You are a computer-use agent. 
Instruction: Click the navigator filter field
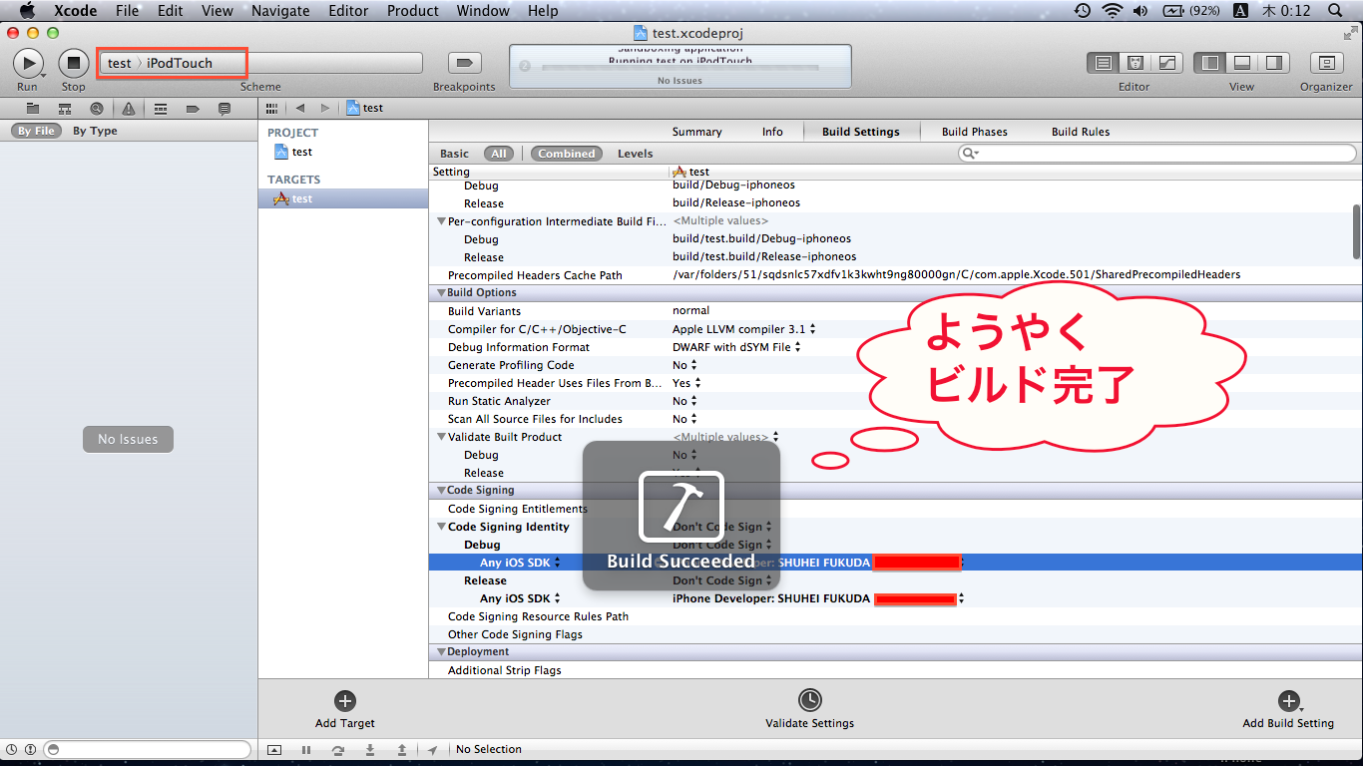pyautogui.click(x=148, y=749)
